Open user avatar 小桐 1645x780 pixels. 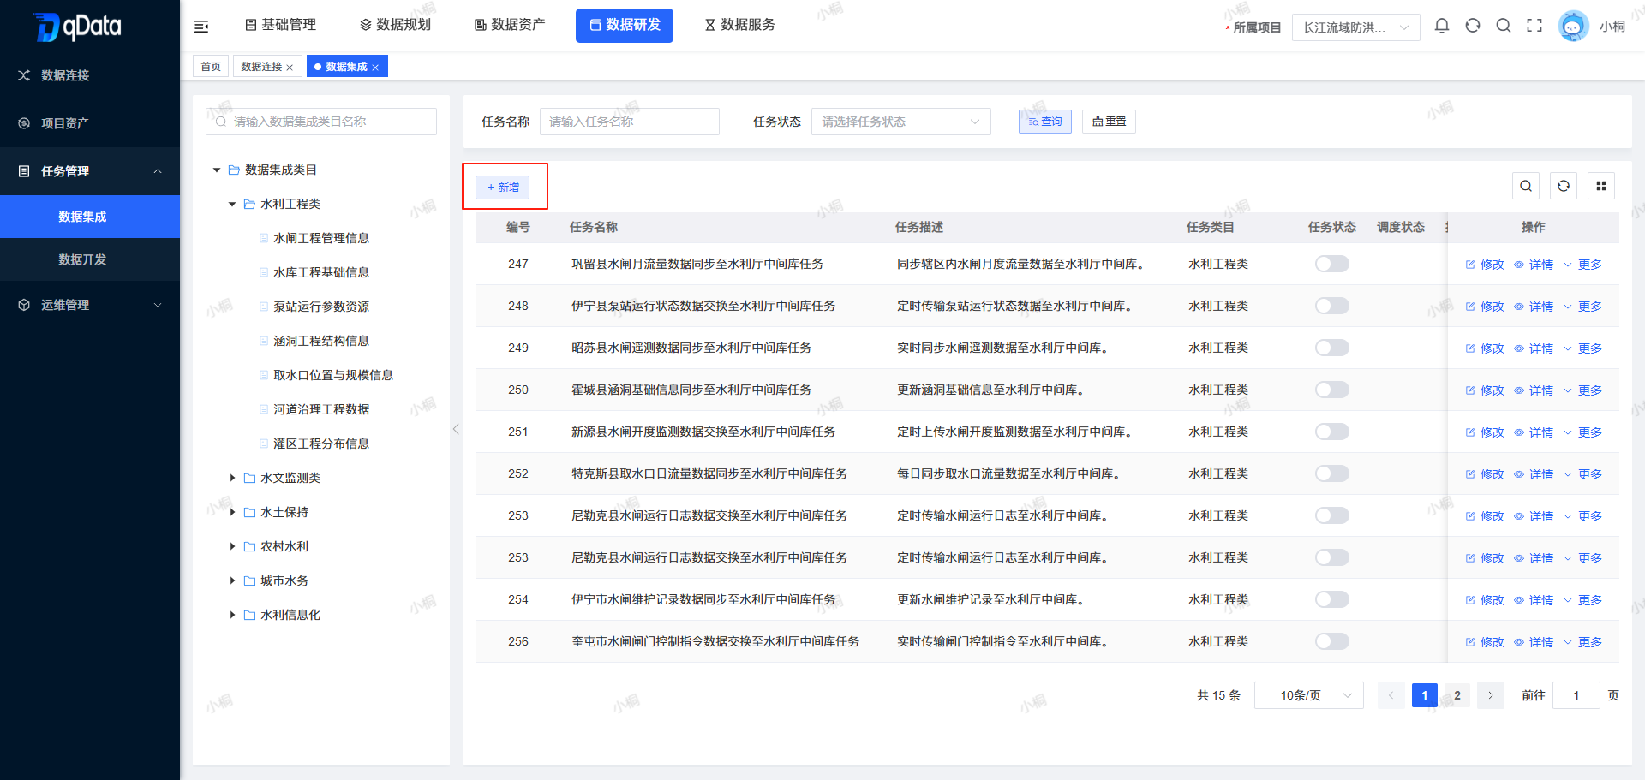(x=1573, y=26)
